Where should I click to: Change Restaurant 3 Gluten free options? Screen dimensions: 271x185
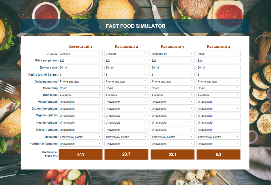pos(172,109)
